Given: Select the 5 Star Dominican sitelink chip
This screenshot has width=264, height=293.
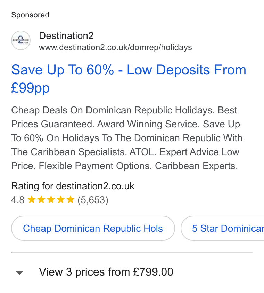Looking at the screenshot, I should 222,228.
